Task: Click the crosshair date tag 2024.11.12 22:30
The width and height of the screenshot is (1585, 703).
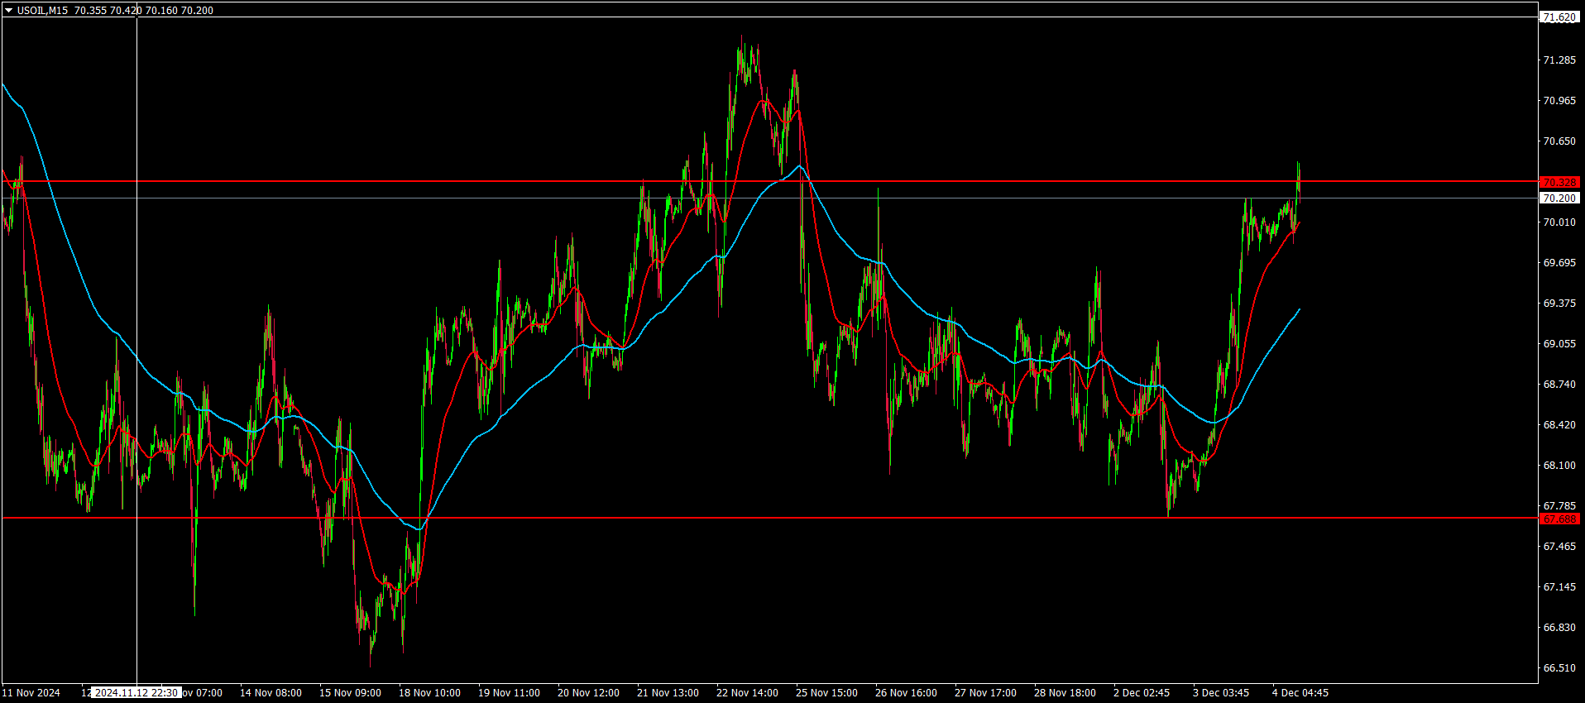Action: pyautogui.click(x=136, y=693)
